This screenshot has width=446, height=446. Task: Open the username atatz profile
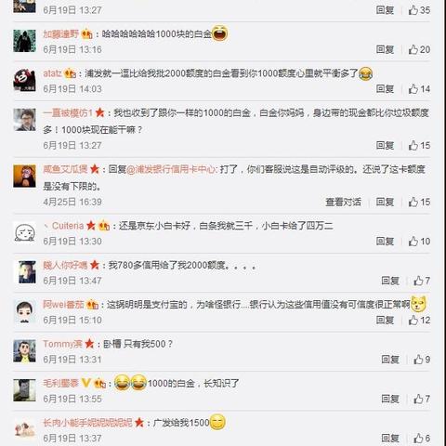click(52, 73)
